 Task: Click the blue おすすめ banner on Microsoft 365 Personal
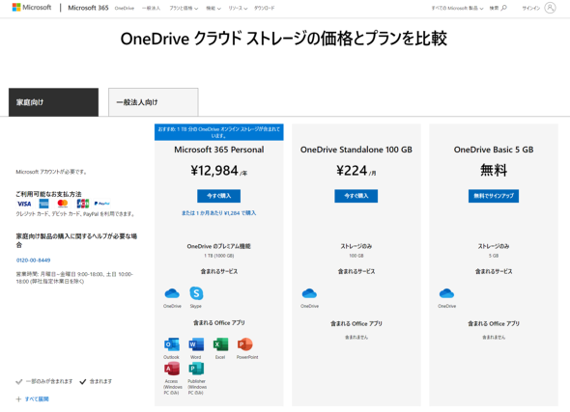(219, 132)
